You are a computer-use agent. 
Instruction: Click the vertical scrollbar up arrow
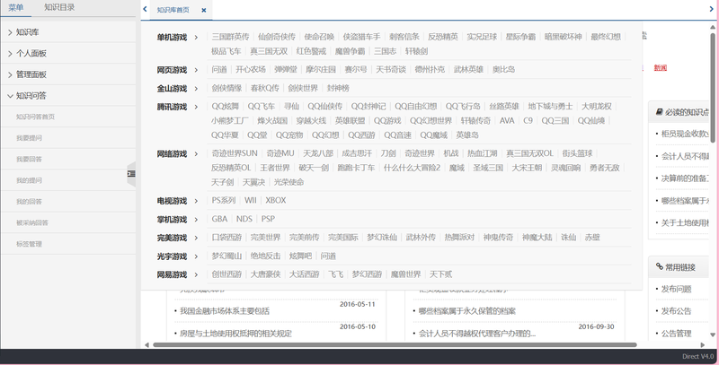[x=713, y=27]
